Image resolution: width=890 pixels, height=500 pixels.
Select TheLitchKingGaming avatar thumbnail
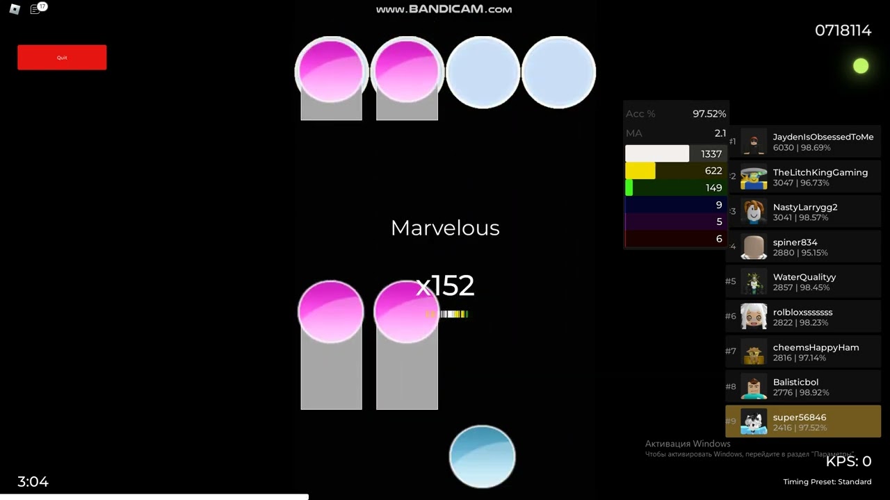coord(754,177)
